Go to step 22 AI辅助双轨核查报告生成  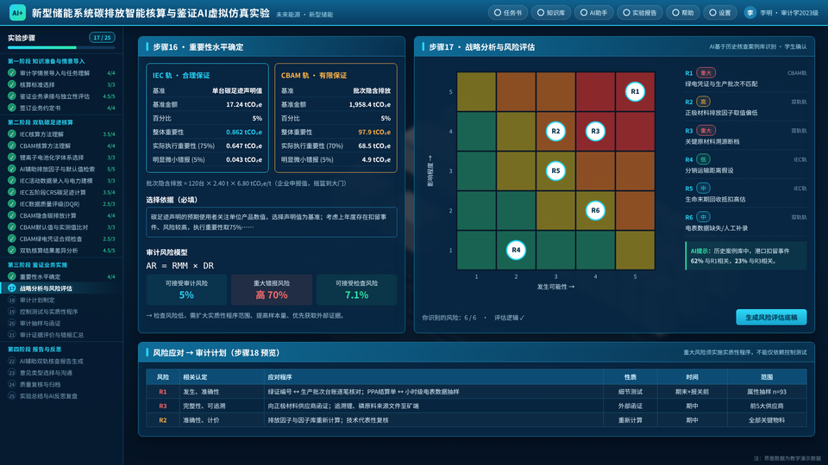pos(61,361)
